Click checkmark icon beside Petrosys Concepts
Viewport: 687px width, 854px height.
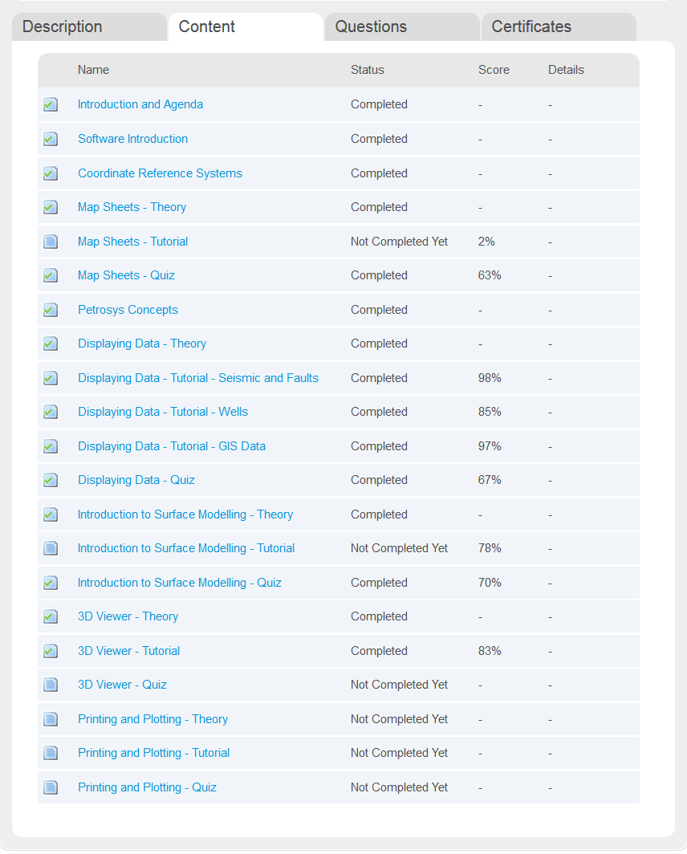tap(51, 310)
